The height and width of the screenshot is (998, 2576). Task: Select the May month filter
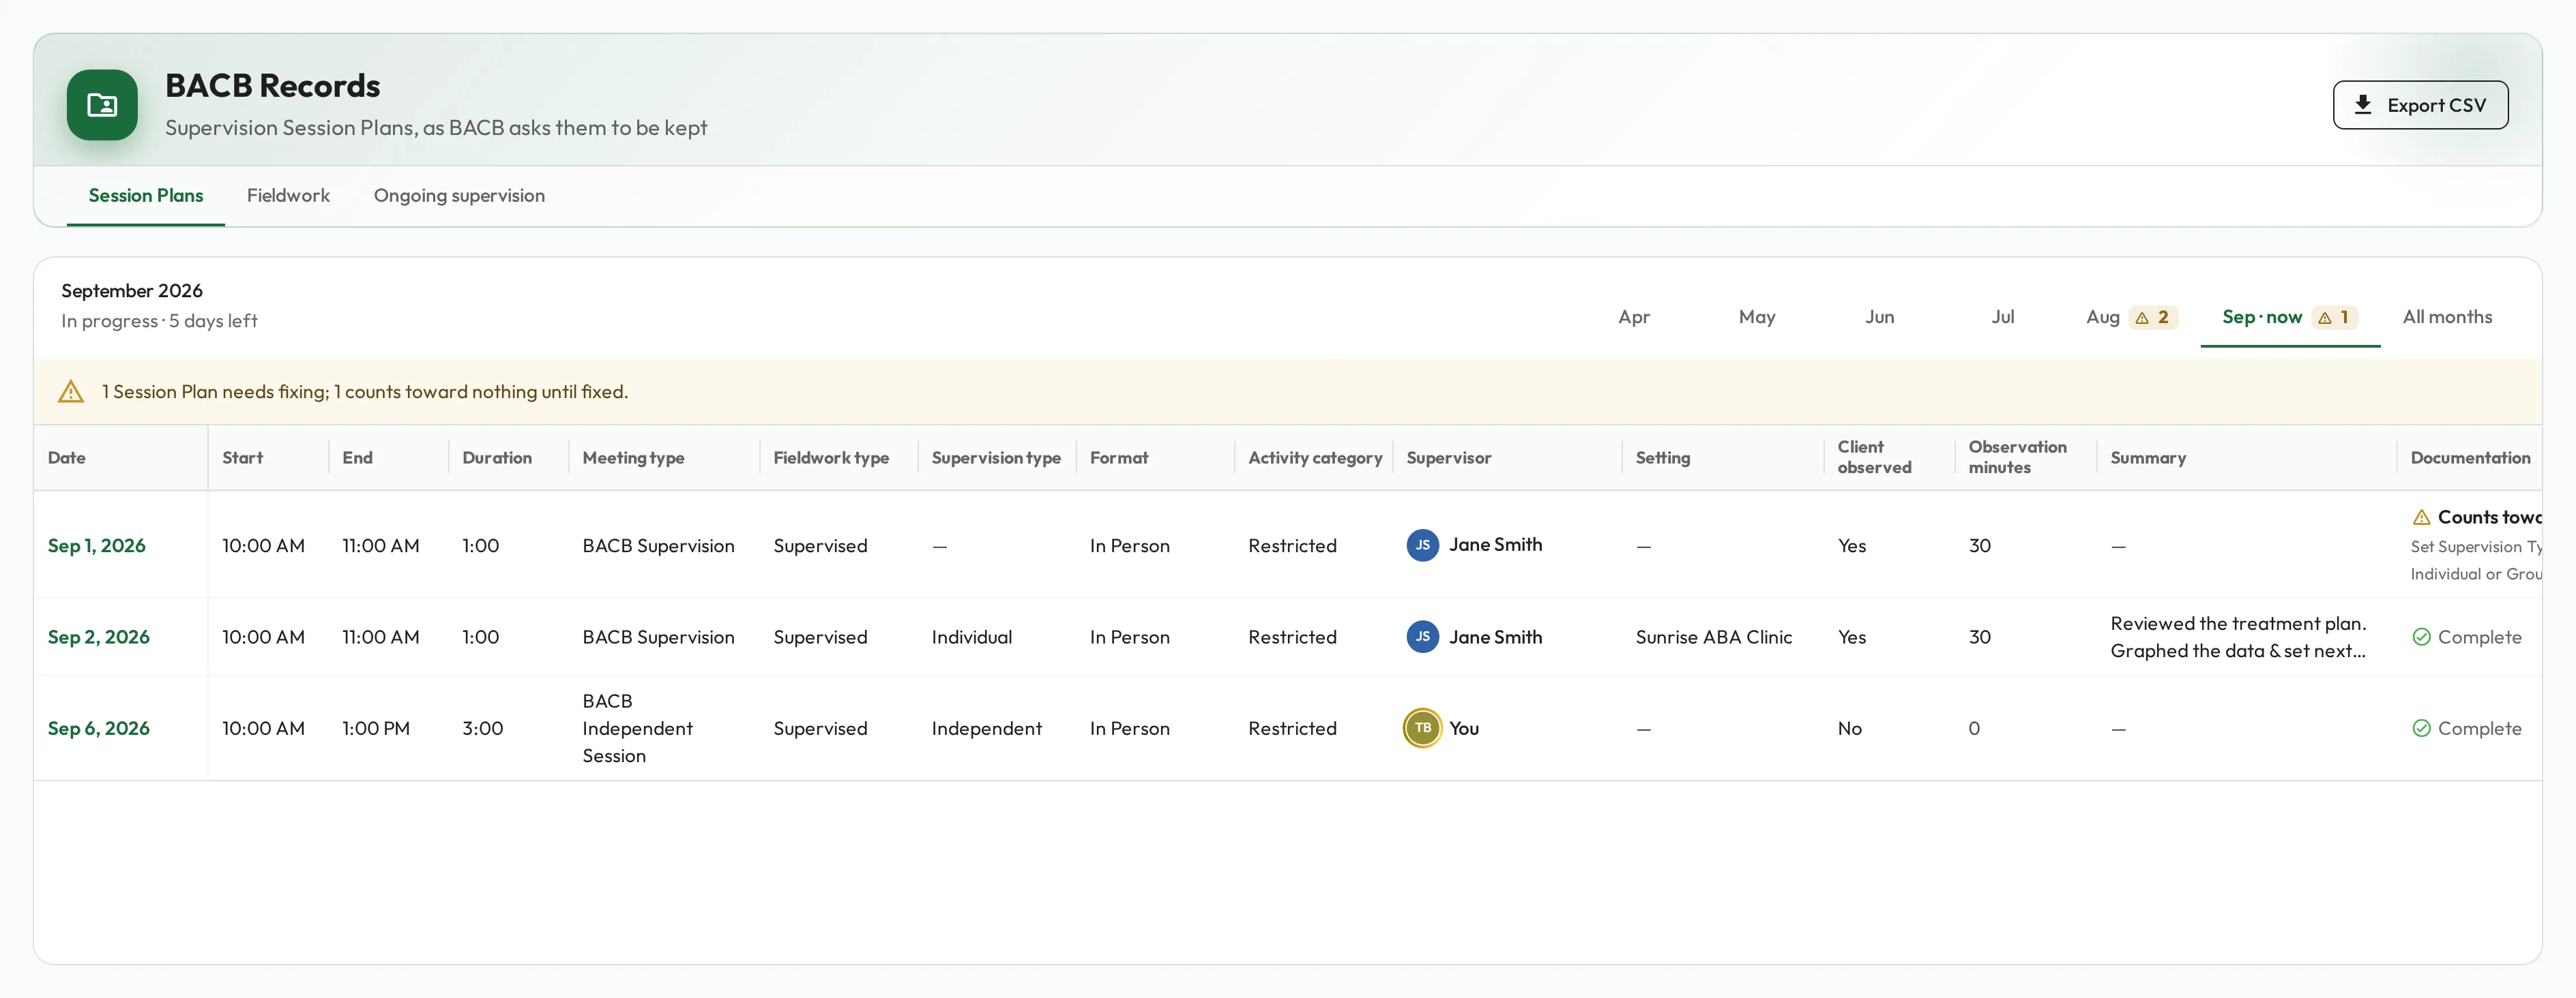click(1756, 318)
